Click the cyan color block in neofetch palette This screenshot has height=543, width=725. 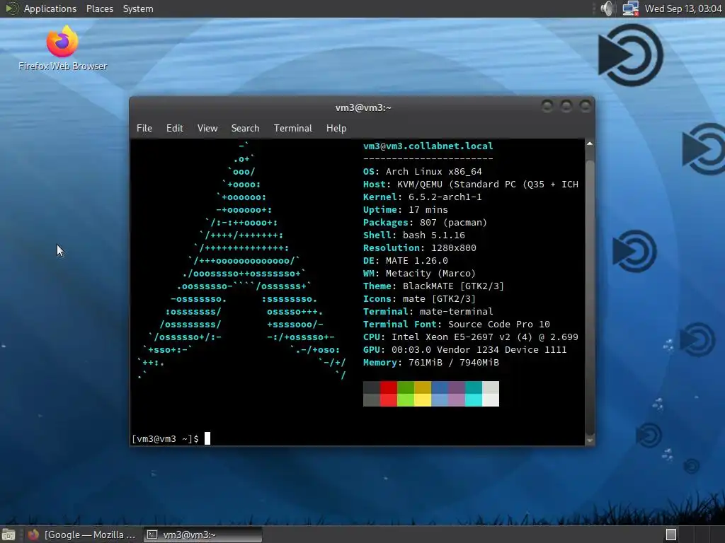tap(474, 394)
